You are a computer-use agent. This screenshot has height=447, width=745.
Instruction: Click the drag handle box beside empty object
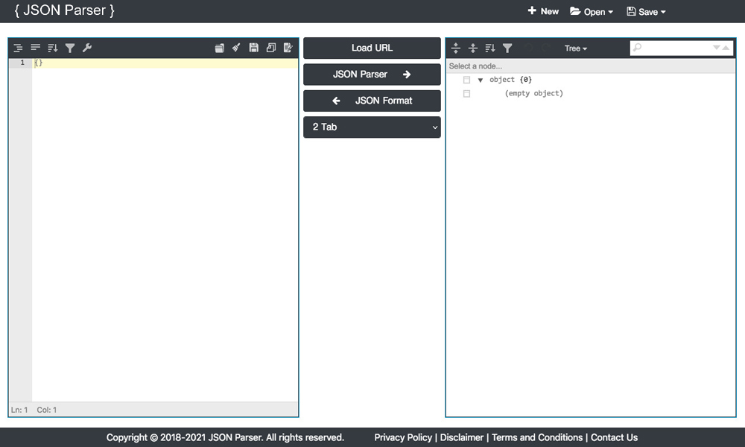point(467,94)
